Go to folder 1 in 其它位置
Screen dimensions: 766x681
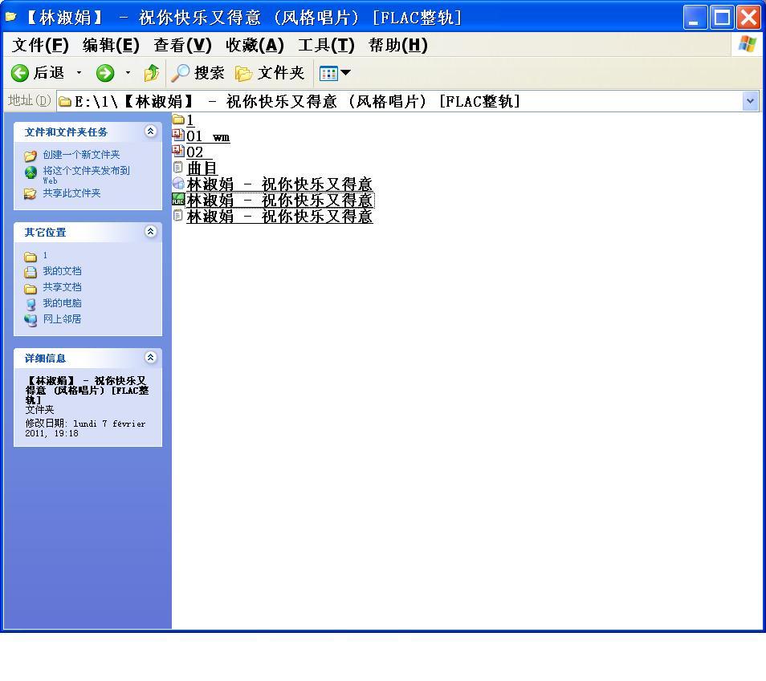(x=45, y=255)
